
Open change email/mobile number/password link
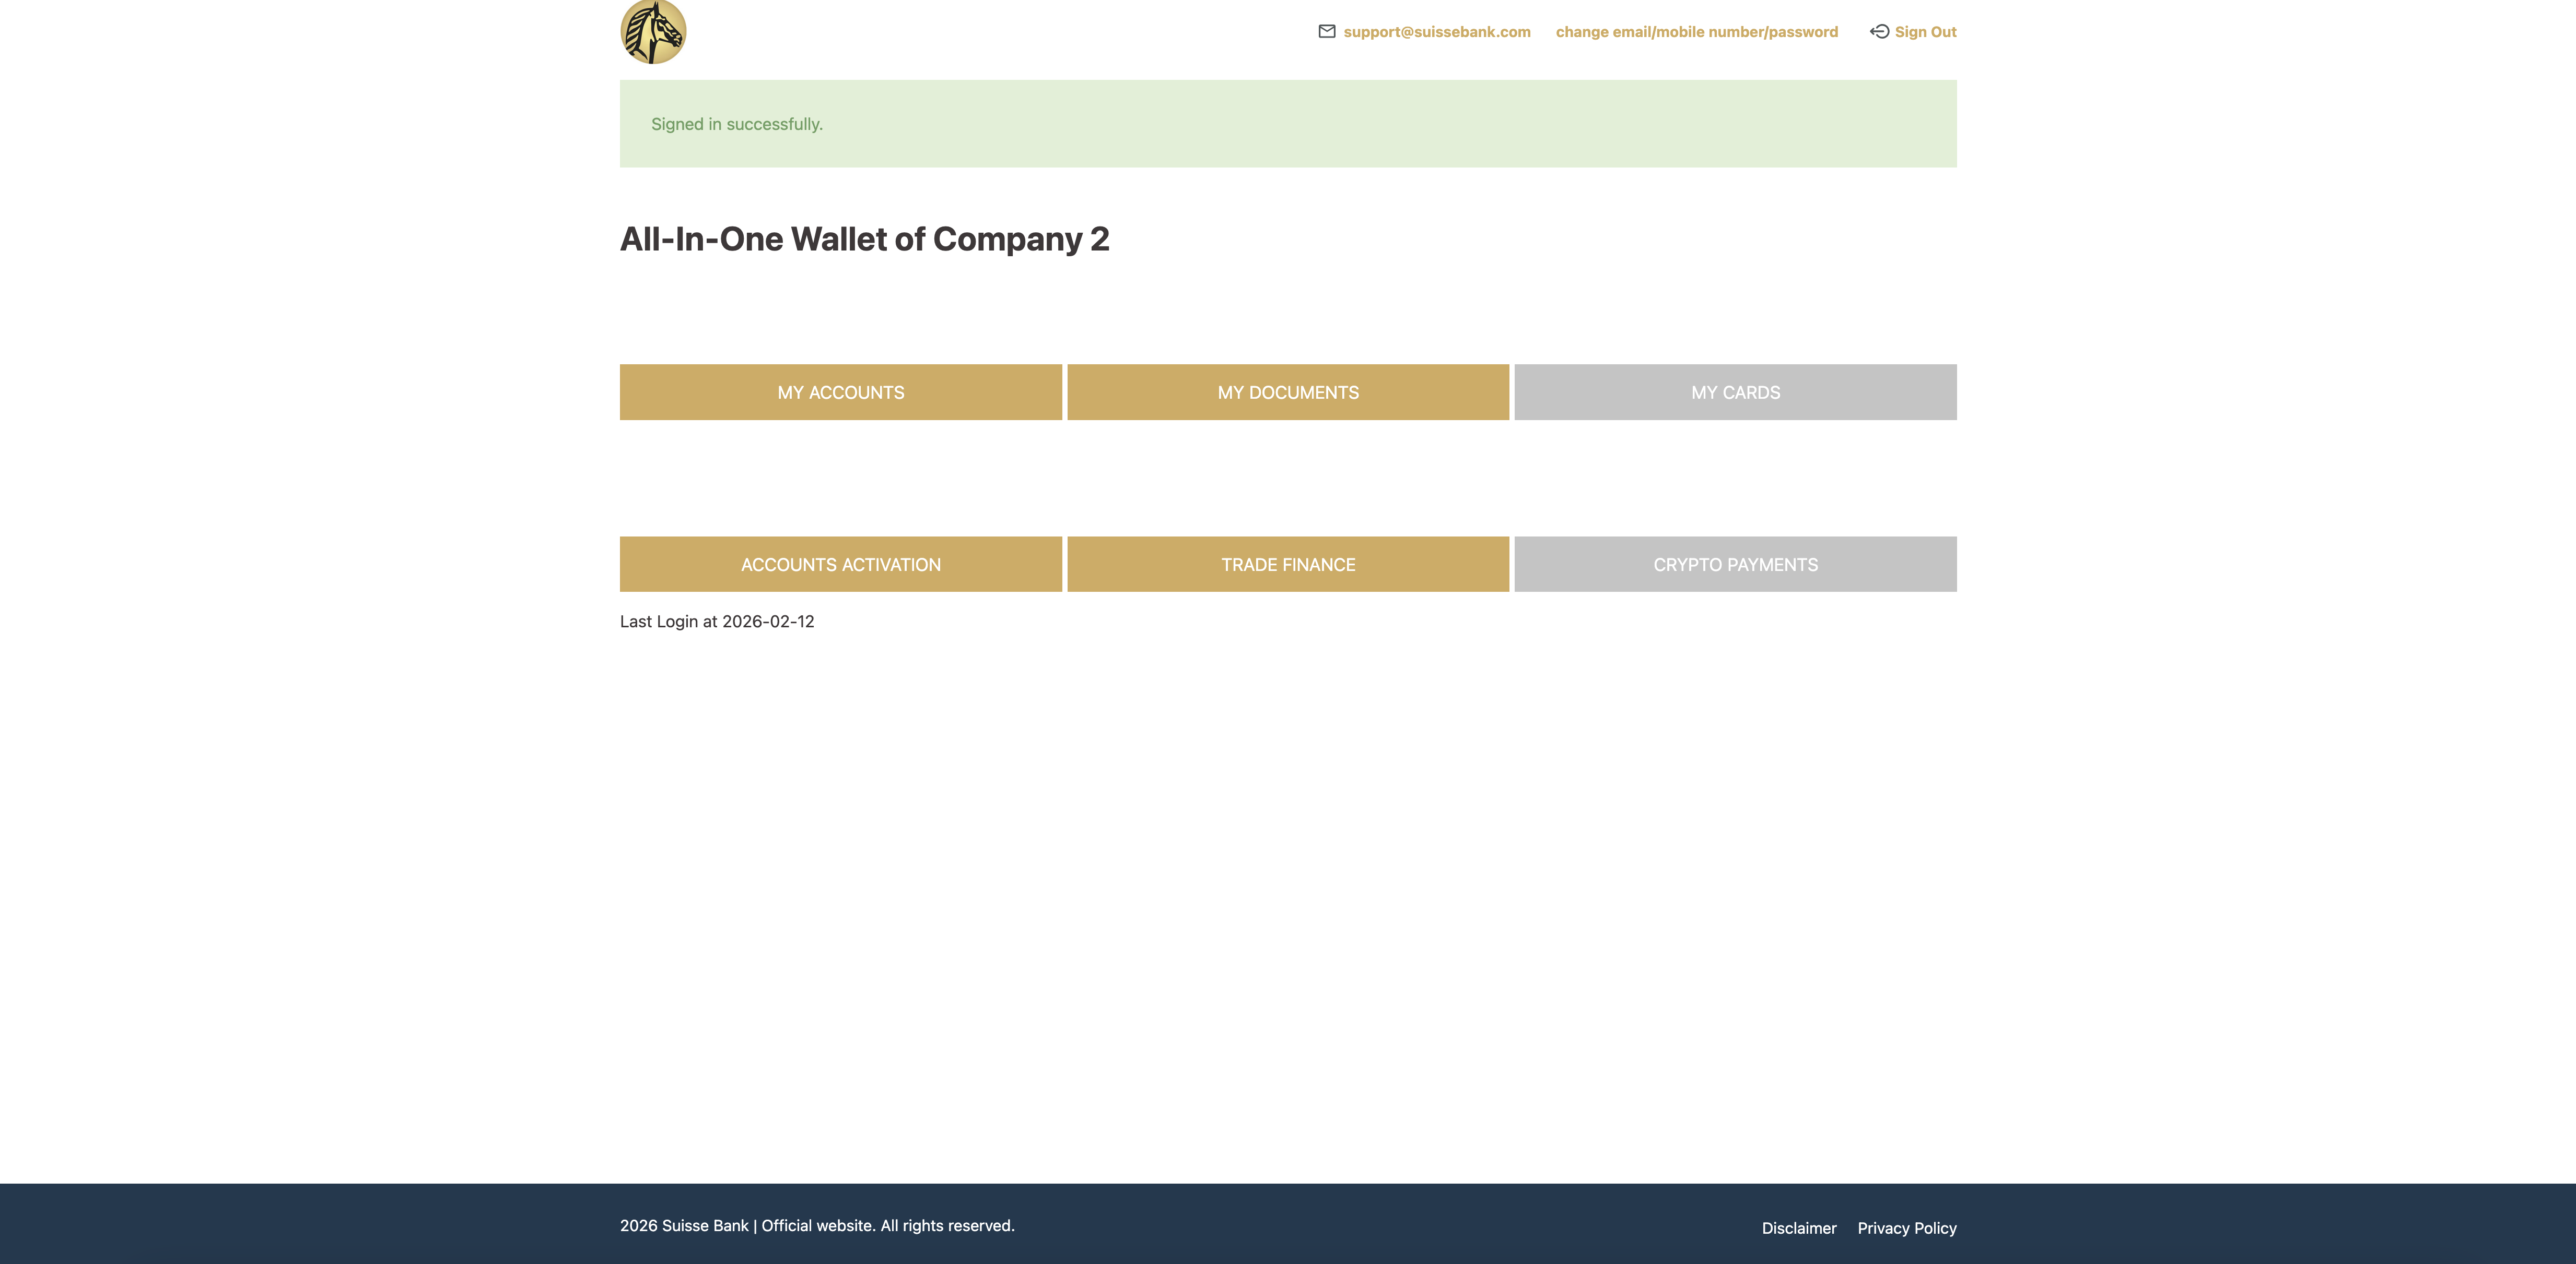tap(1696, 32)
